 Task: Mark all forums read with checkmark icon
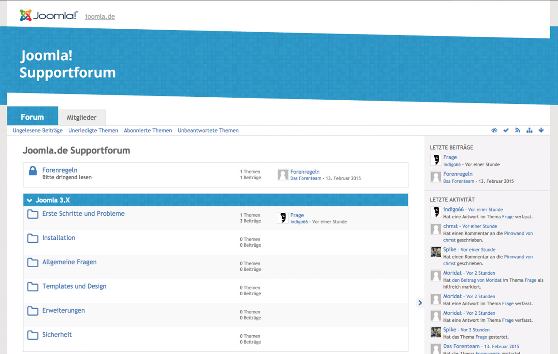(x=506, y=130)
